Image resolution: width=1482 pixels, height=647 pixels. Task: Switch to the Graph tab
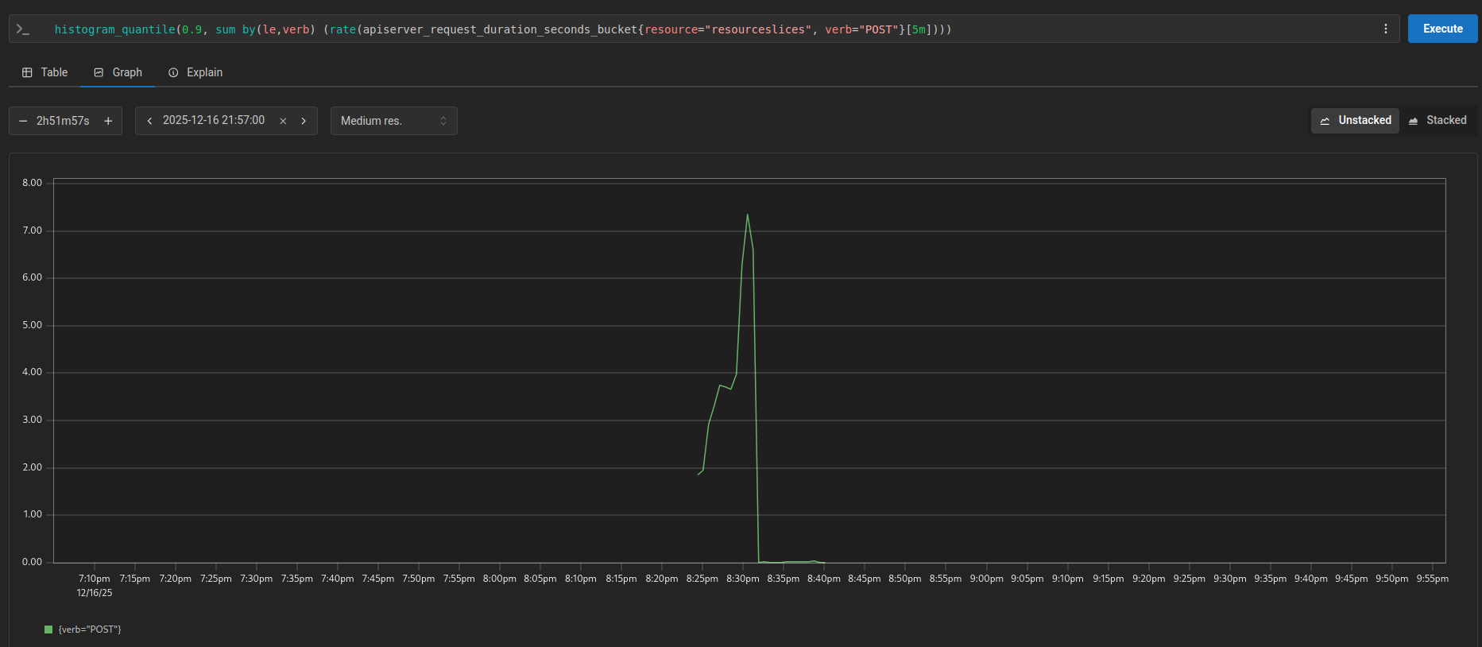[x=118, y=72]
